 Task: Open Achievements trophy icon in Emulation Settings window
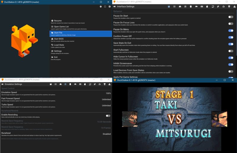click(105, 84)
